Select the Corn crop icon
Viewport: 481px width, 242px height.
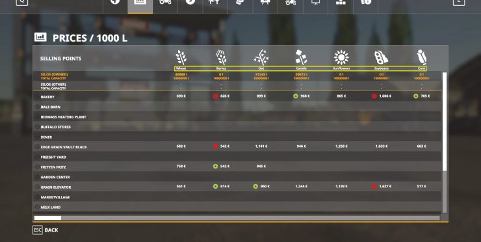[421, 57]
